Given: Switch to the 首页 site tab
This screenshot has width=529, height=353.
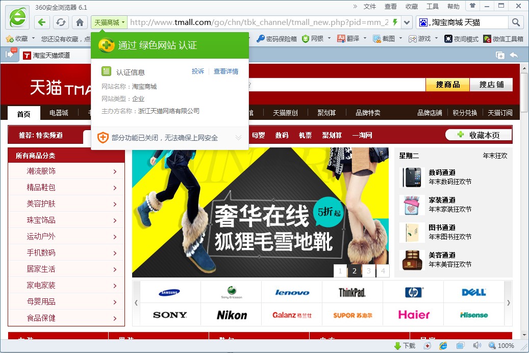Looking at the screenshot, I should pos(23,114).
